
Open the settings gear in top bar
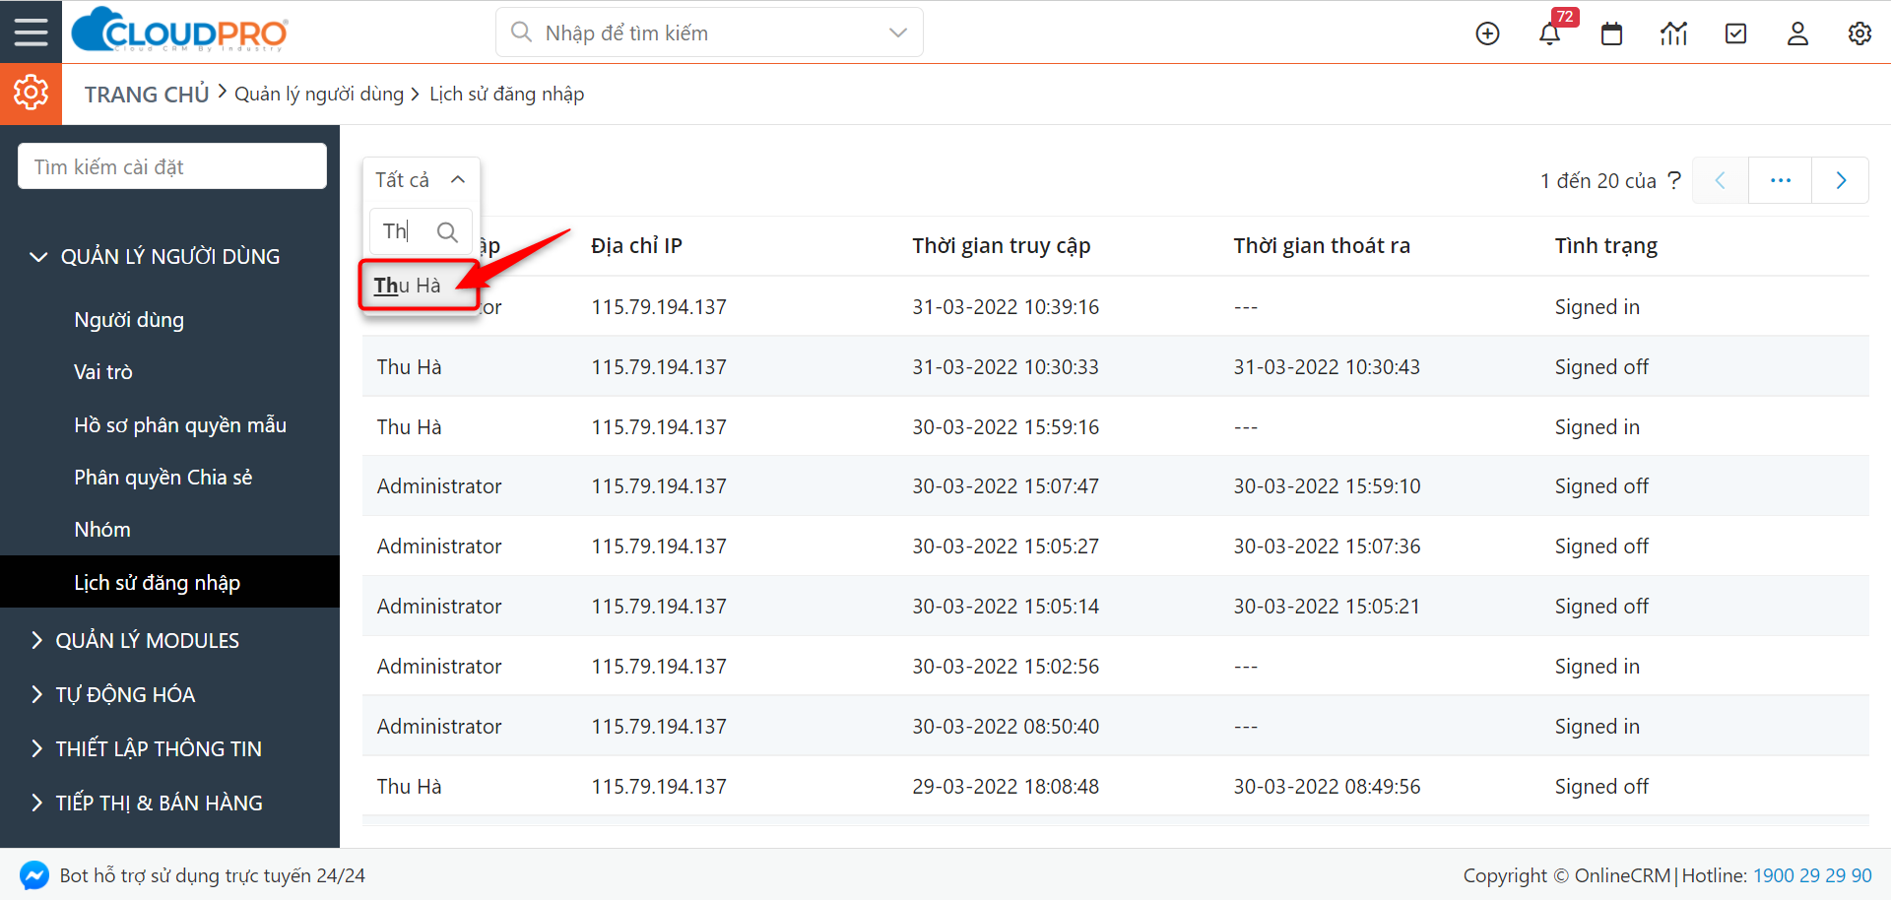pyautogui.click(x=1859, y=33)
